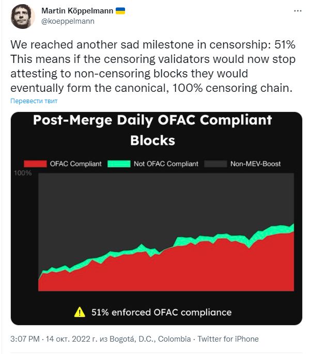The image size is (311, 354).
Task: Toggle Non-MEV-Boost legend label
Action: 255,164
